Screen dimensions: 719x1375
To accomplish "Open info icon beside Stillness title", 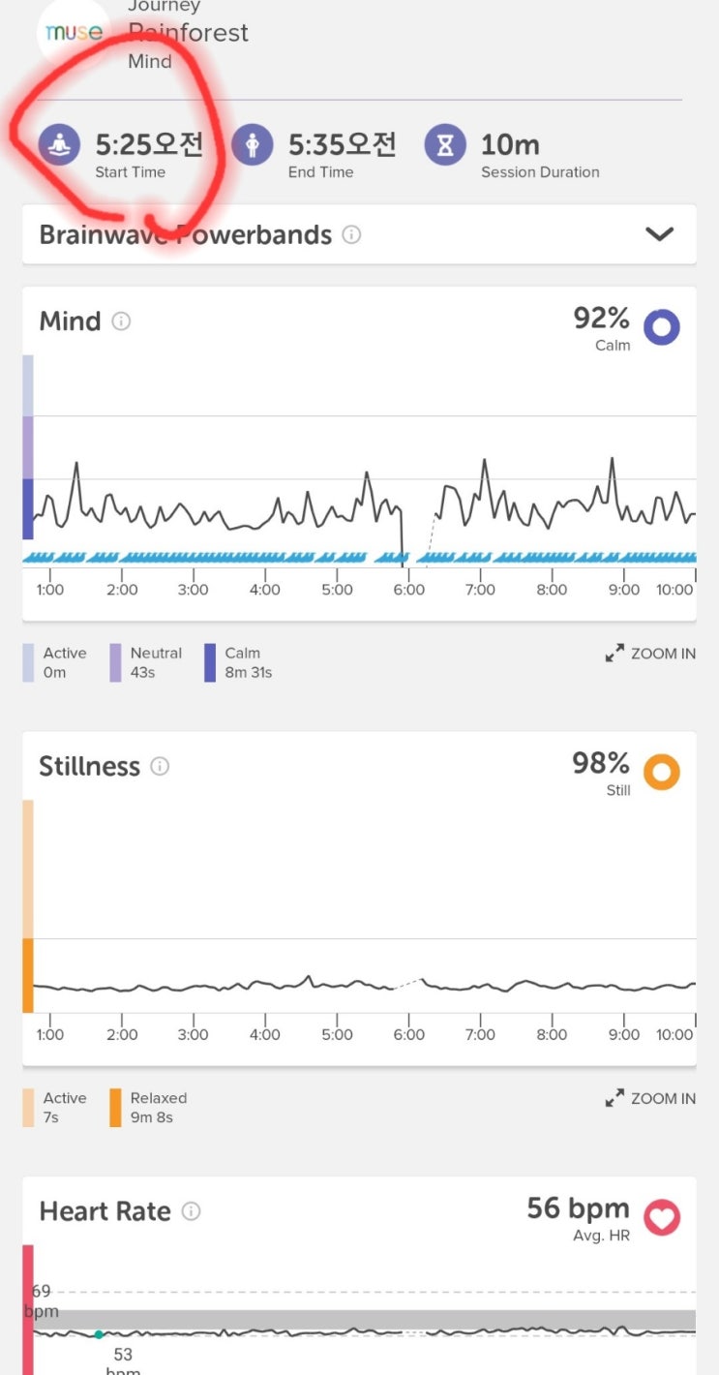I will [160, 767].
